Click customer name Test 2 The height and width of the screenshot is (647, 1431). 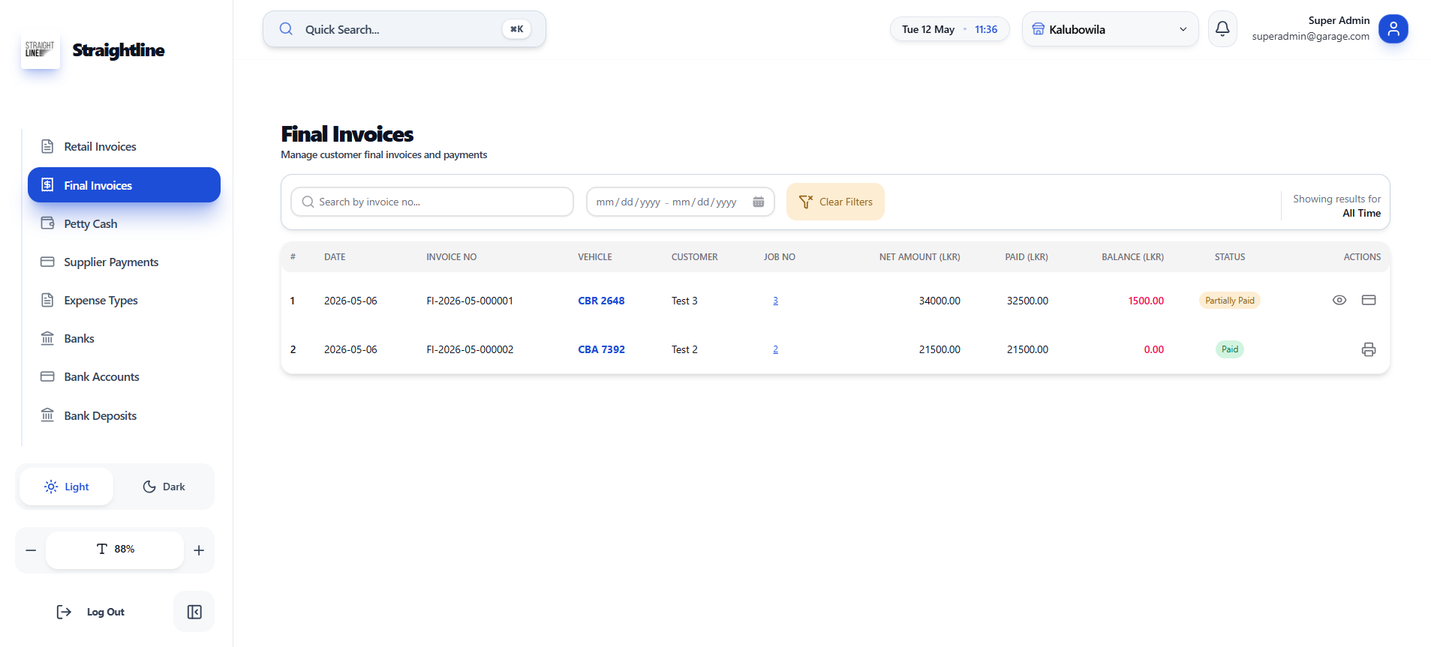click(x=684, y=349)
